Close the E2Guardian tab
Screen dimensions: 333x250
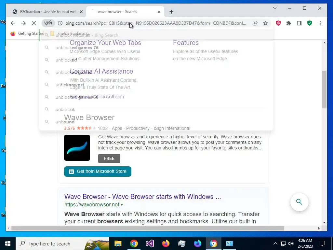click(x=81, y=12)
